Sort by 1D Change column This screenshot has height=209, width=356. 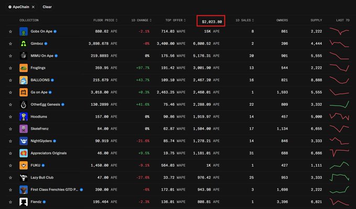coord(141,20)
